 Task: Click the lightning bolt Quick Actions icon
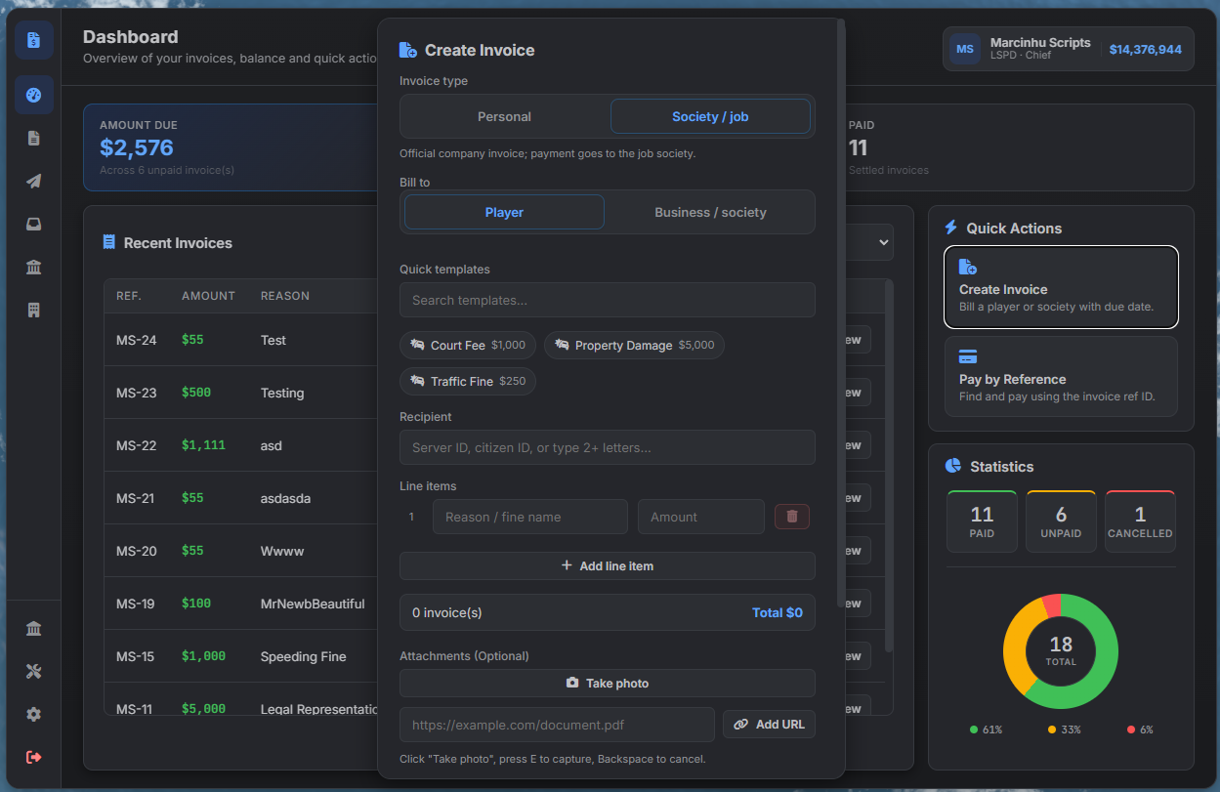tap(951, 228)
